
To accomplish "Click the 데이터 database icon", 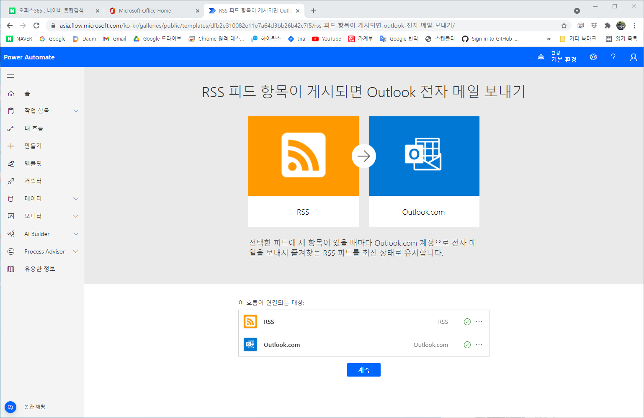I will 11,199.
